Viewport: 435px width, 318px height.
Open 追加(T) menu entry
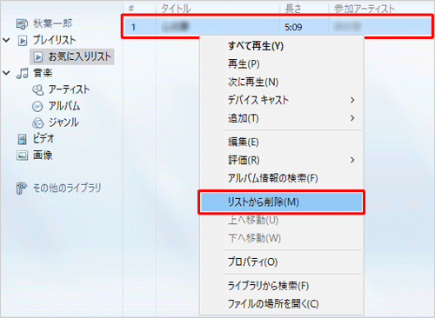[x=282, y=118]
